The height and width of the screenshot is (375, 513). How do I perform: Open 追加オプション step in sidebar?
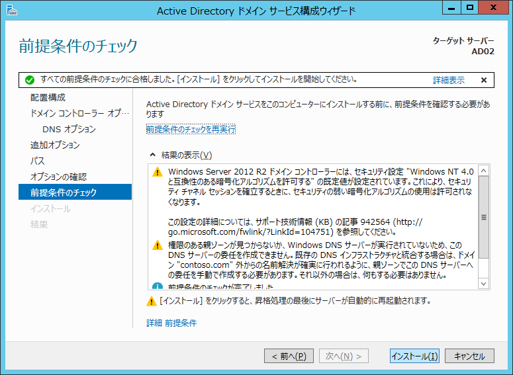(55, 145)
